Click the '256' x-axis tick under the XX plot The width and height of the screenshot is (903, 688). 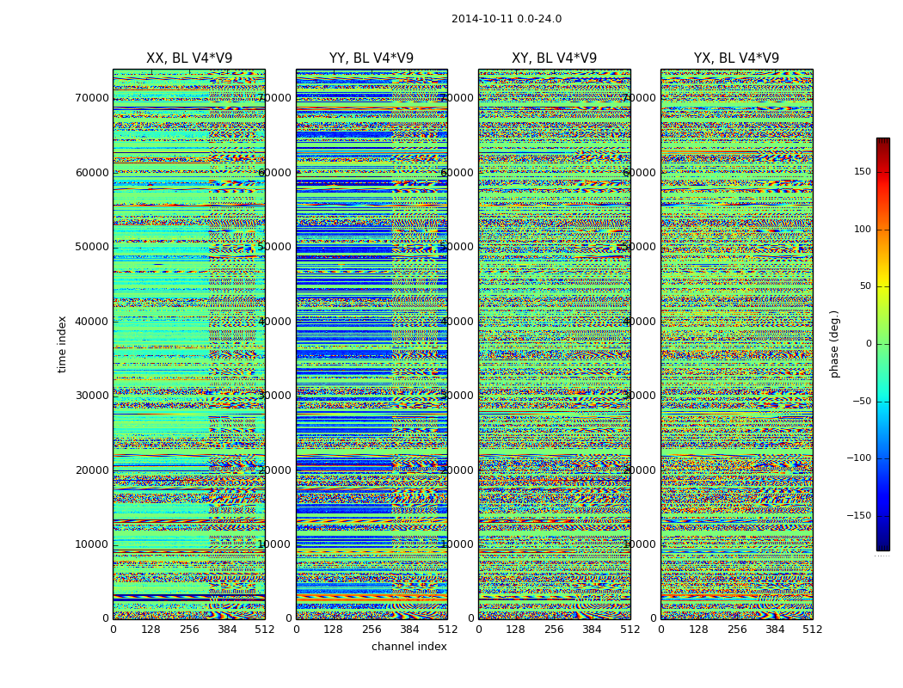(189, 630)
